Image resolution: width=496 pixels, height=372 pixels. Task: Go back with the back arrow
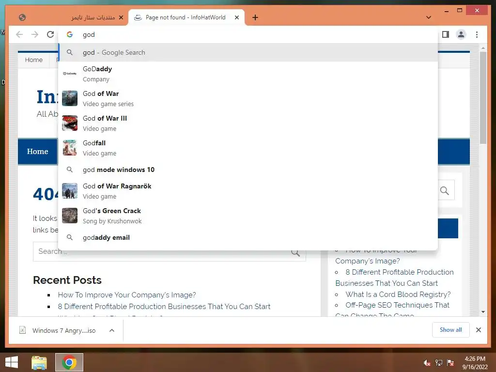coord(19,34)
